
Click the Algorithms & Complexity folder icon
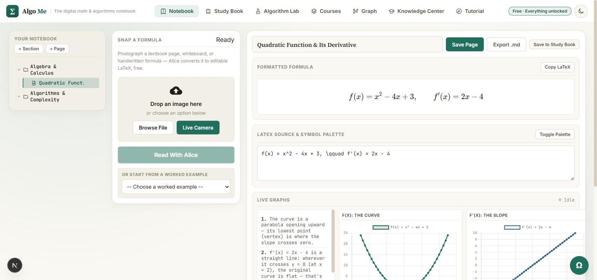click(26, 96)
